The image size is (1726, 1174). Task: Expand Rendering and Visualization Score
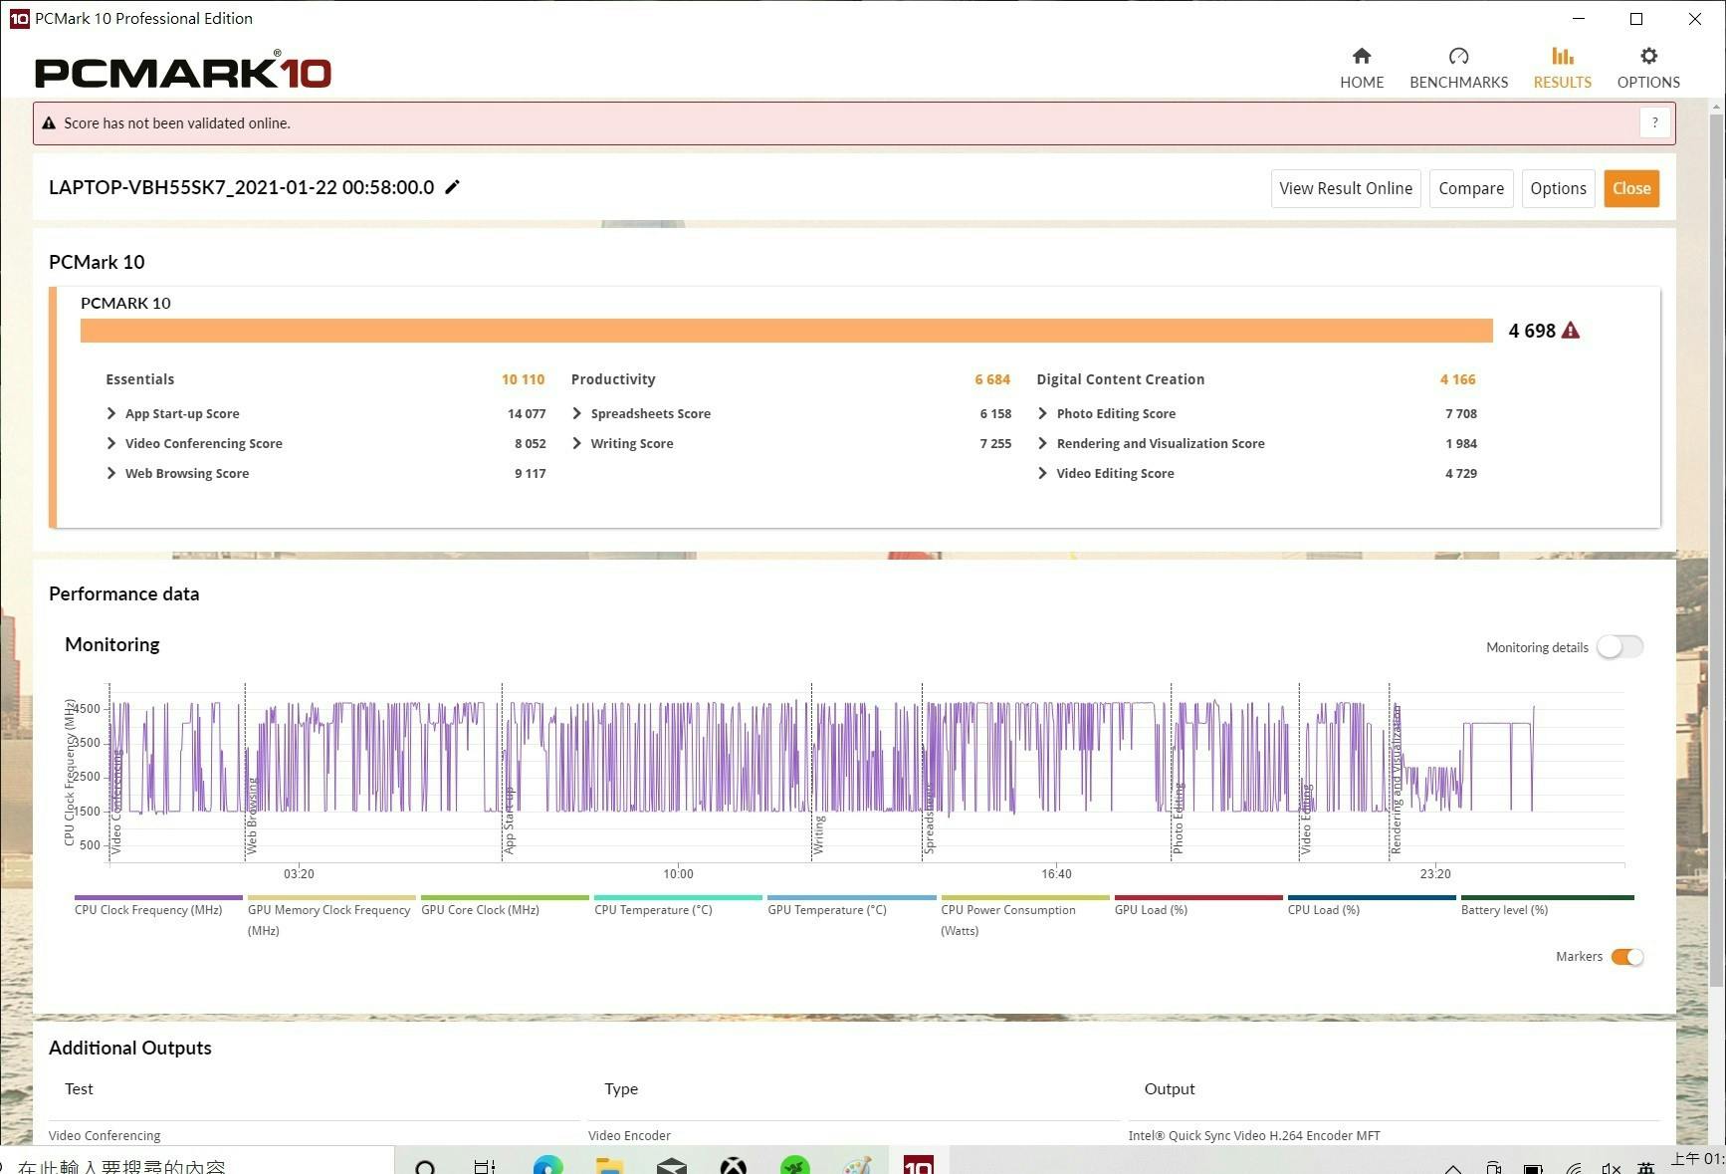tap(1042, 443)
